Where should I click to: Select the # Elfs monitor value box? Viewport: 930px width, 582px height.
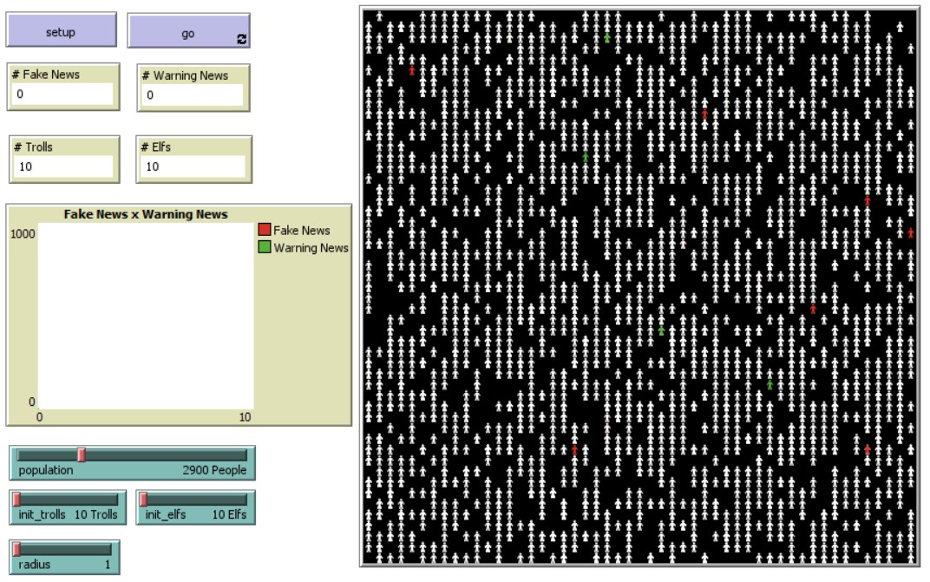pyautogui.click(x=188, y=166)
